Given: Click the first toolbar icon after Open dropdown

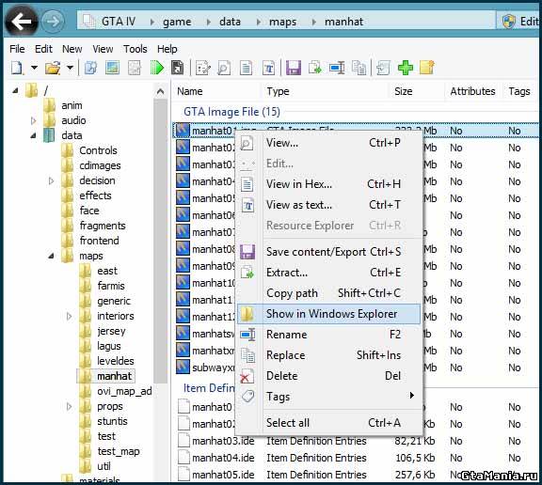Looking at the screenshot, I should point(90,68).
